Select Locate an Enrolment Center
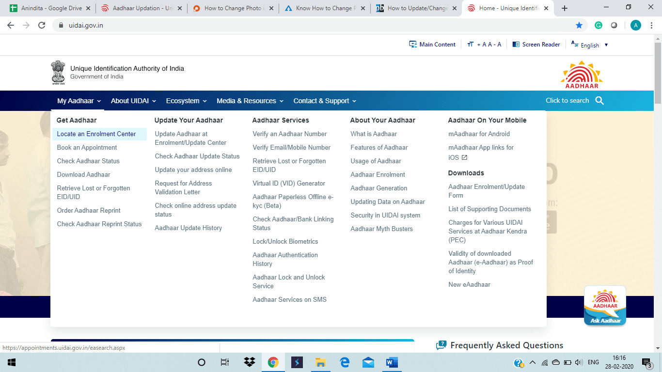This screenshot has height=372, width=662. [96, 134]
